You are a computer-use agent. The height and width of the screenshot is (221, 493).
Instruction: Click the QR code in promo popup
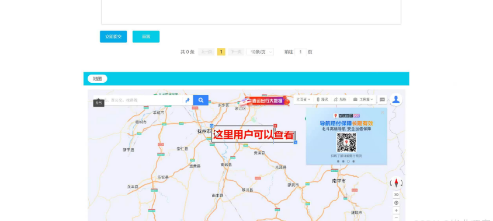click(346, 142)
